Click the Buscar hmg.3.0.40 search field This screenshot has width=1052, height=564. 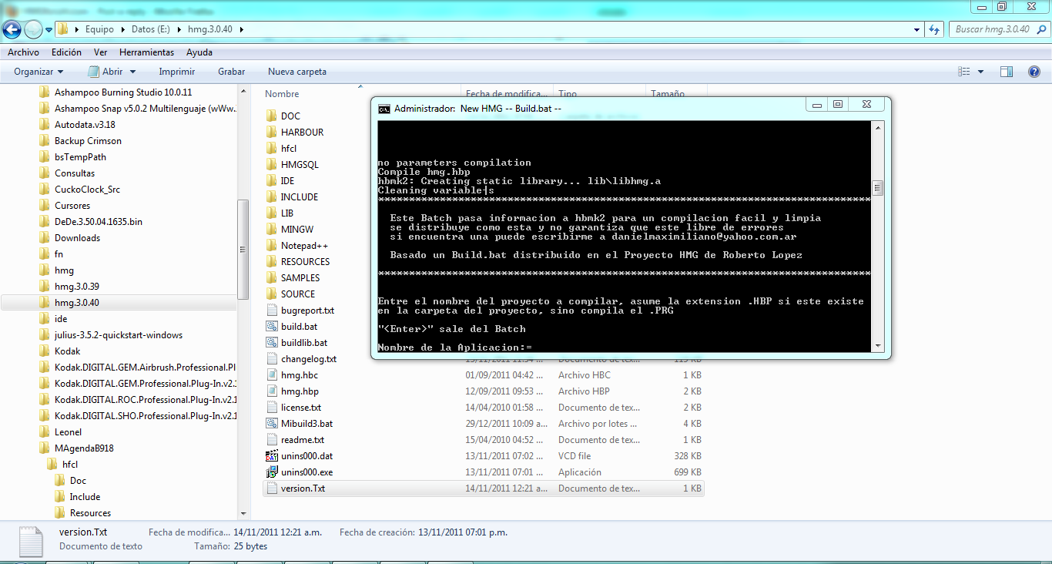point(993,29)
